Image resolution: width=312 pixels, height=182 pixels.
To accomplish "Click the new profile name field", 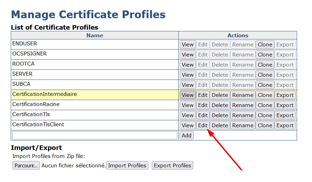I will tap(95, 135).
